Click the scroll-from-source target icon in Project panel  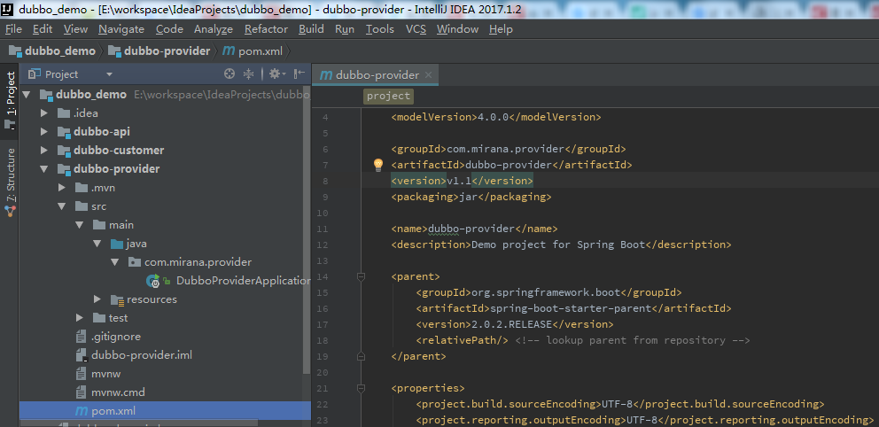tap(229, 74)
